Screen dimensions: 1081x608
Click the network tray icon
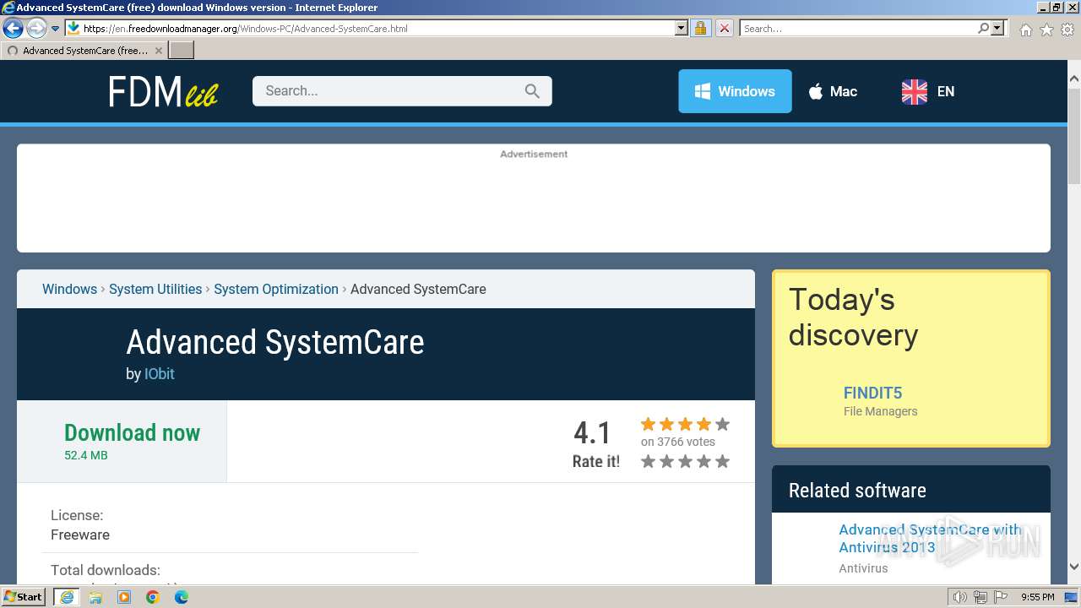tap(980, 597)
